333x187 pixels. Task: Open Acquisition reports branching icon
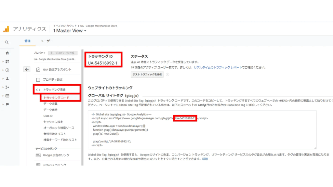[7, 87]
